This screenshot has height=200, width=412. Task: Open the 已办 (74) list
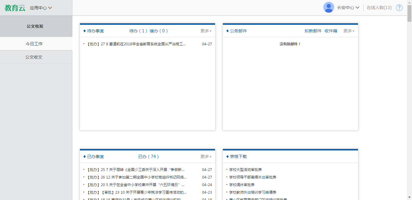tap(148, 156)
